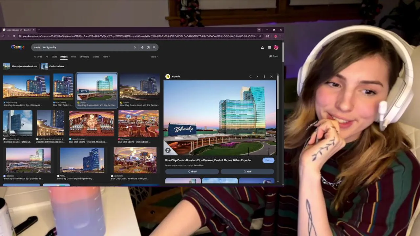Open the South Shore Convention casino thumbnail
Viewport: 420px width, 236px height.
[50, 123]
